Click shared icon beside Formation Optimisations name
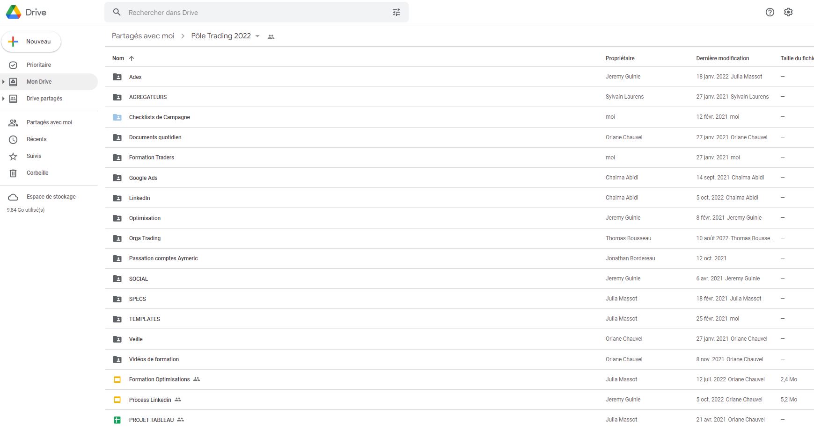The image size is (814, 429). tap(197, 379)
